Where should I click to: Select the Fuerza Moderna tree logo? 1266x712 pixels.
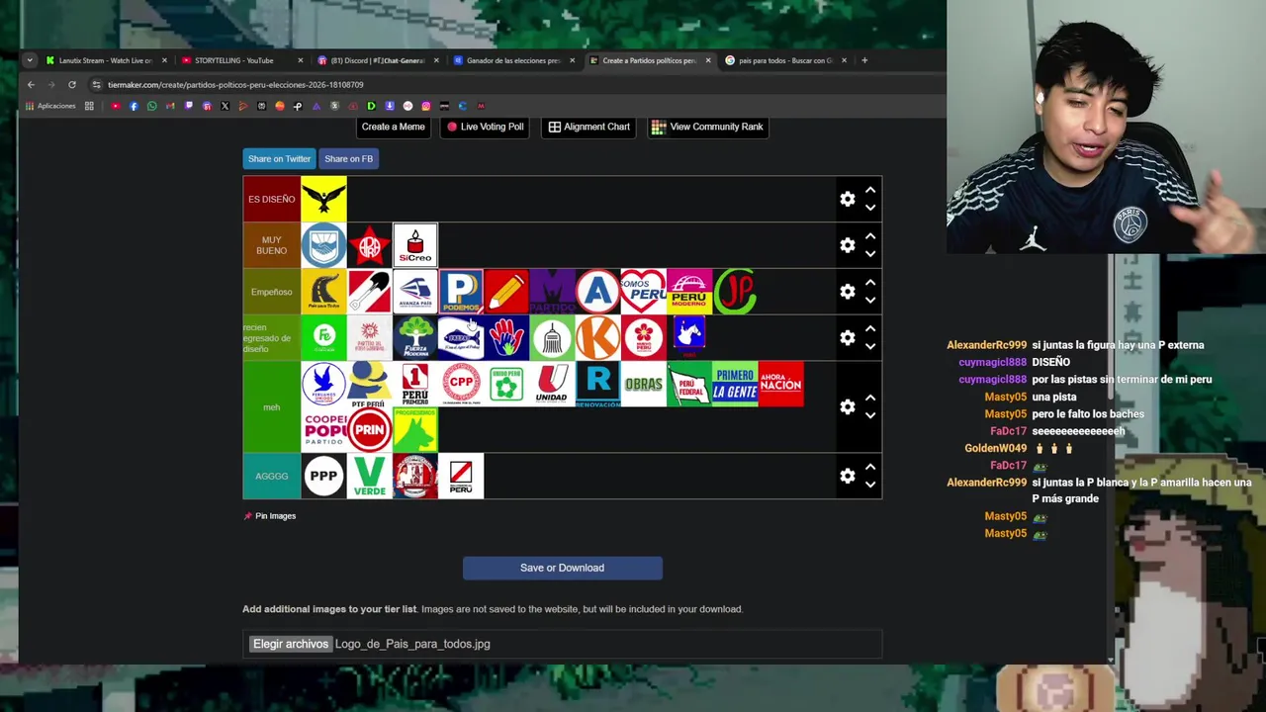coord(414,337)
